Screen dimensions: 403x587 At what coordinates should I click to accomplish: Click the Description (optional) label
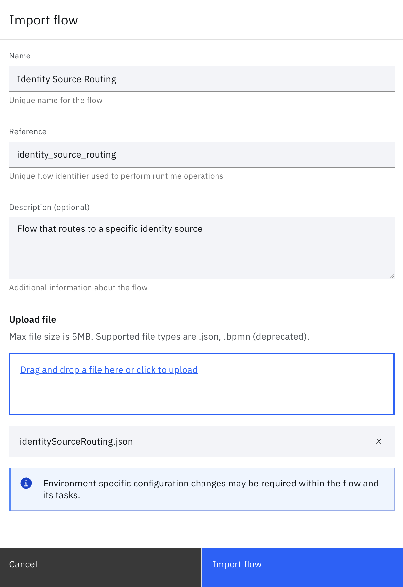[x=49, y=207]
